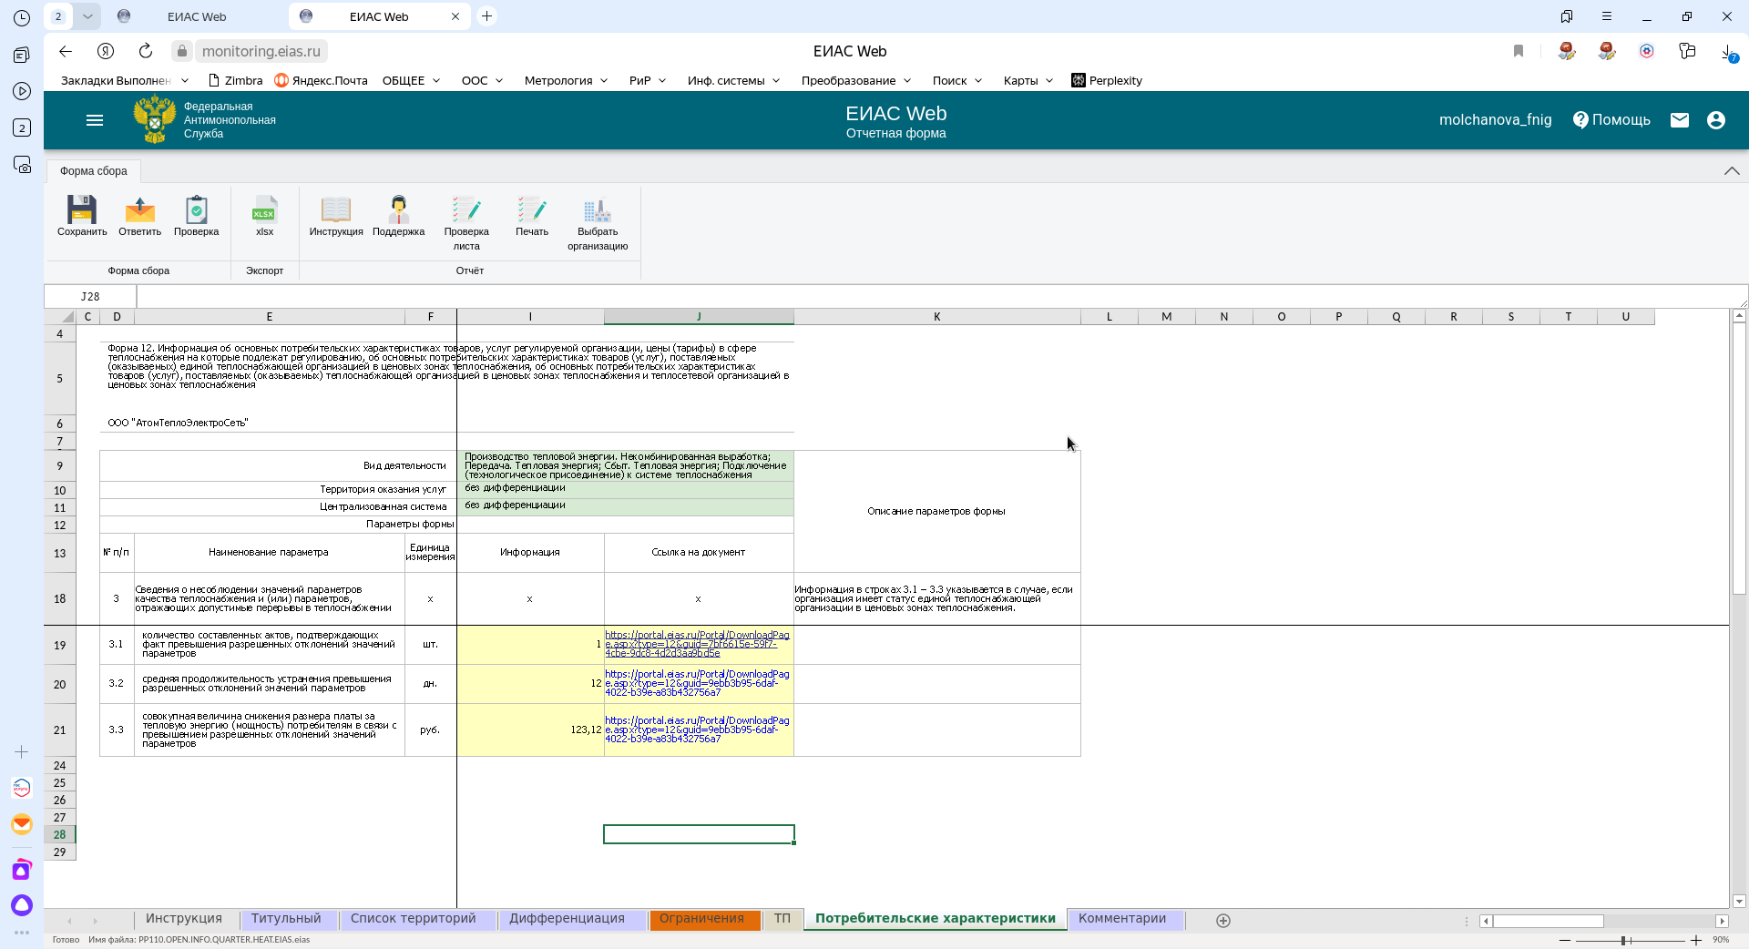Screen dimensions: 1749x949
Task: Click the Ответить icon in the ribbon
Action: point(139,211)
